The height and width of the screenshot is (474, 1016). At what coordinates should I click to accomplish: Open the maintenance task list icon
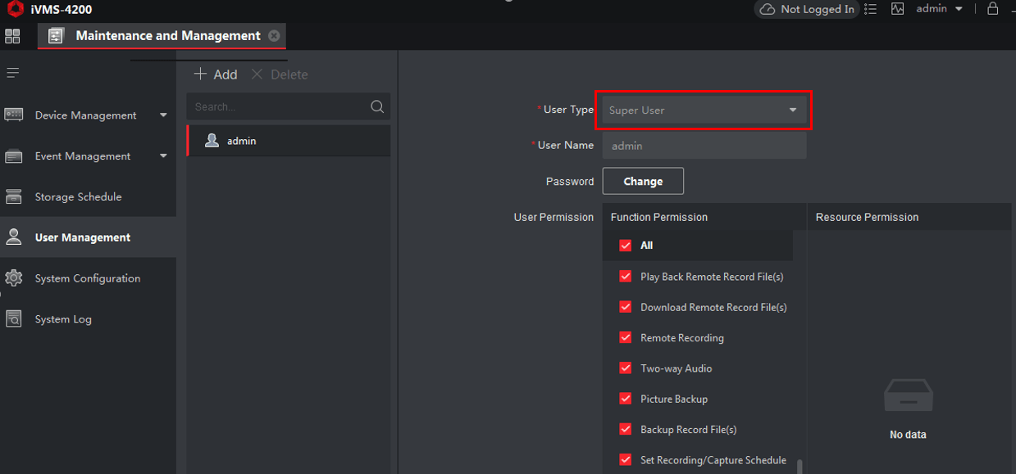pos(870,9)
